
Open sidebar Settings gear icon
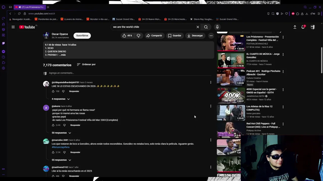click(x=3, y=68)
